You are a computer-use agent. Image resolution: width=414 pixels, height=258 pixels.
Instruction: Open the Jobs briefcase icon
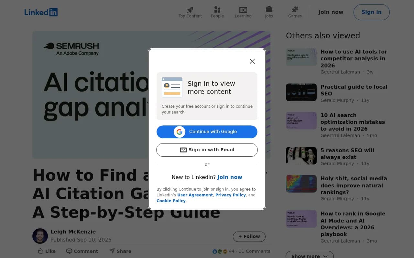point(269,9)
